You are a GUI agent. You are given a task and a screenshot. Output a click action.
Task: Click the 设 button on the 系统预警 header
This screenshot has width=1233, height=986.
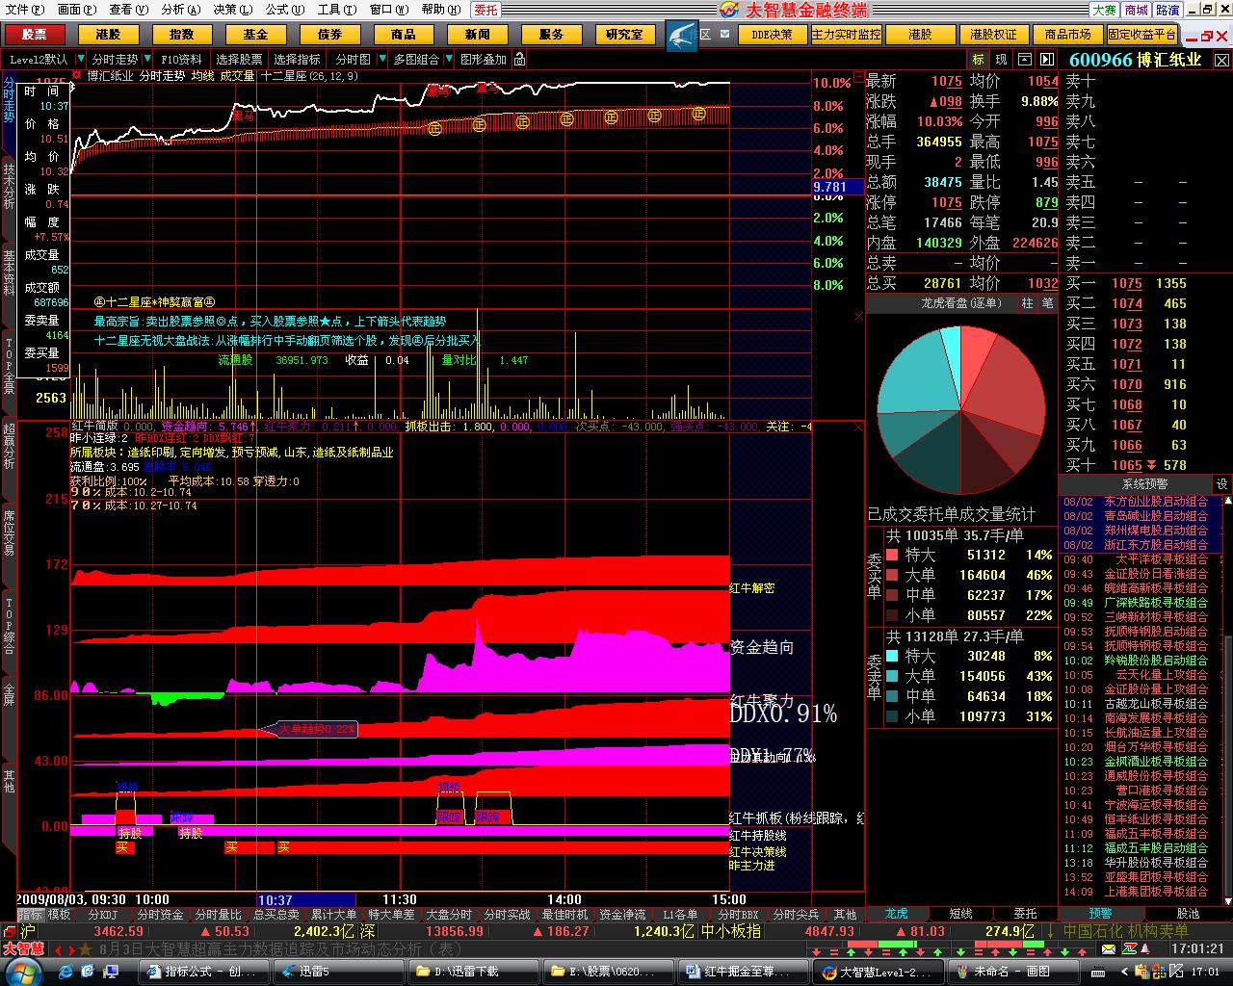click(x=1221, y=483)
